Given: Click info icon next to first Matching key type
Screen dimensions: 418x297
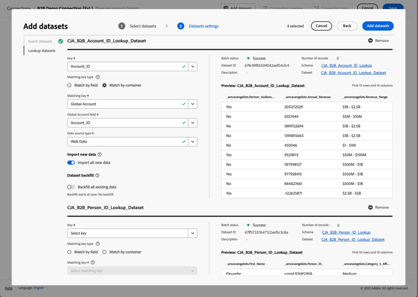Looking at the screenshot, I should 98,77.
